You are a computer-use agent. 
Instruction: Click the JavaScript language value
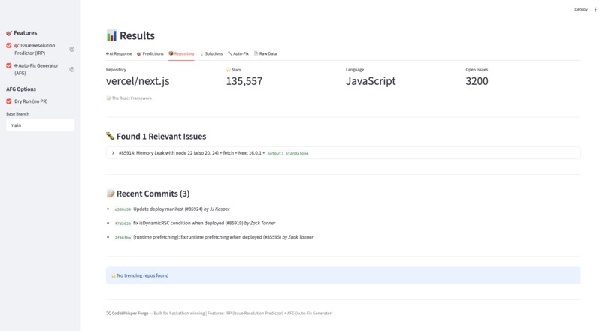pyautogui.click(x=371, y=81)
